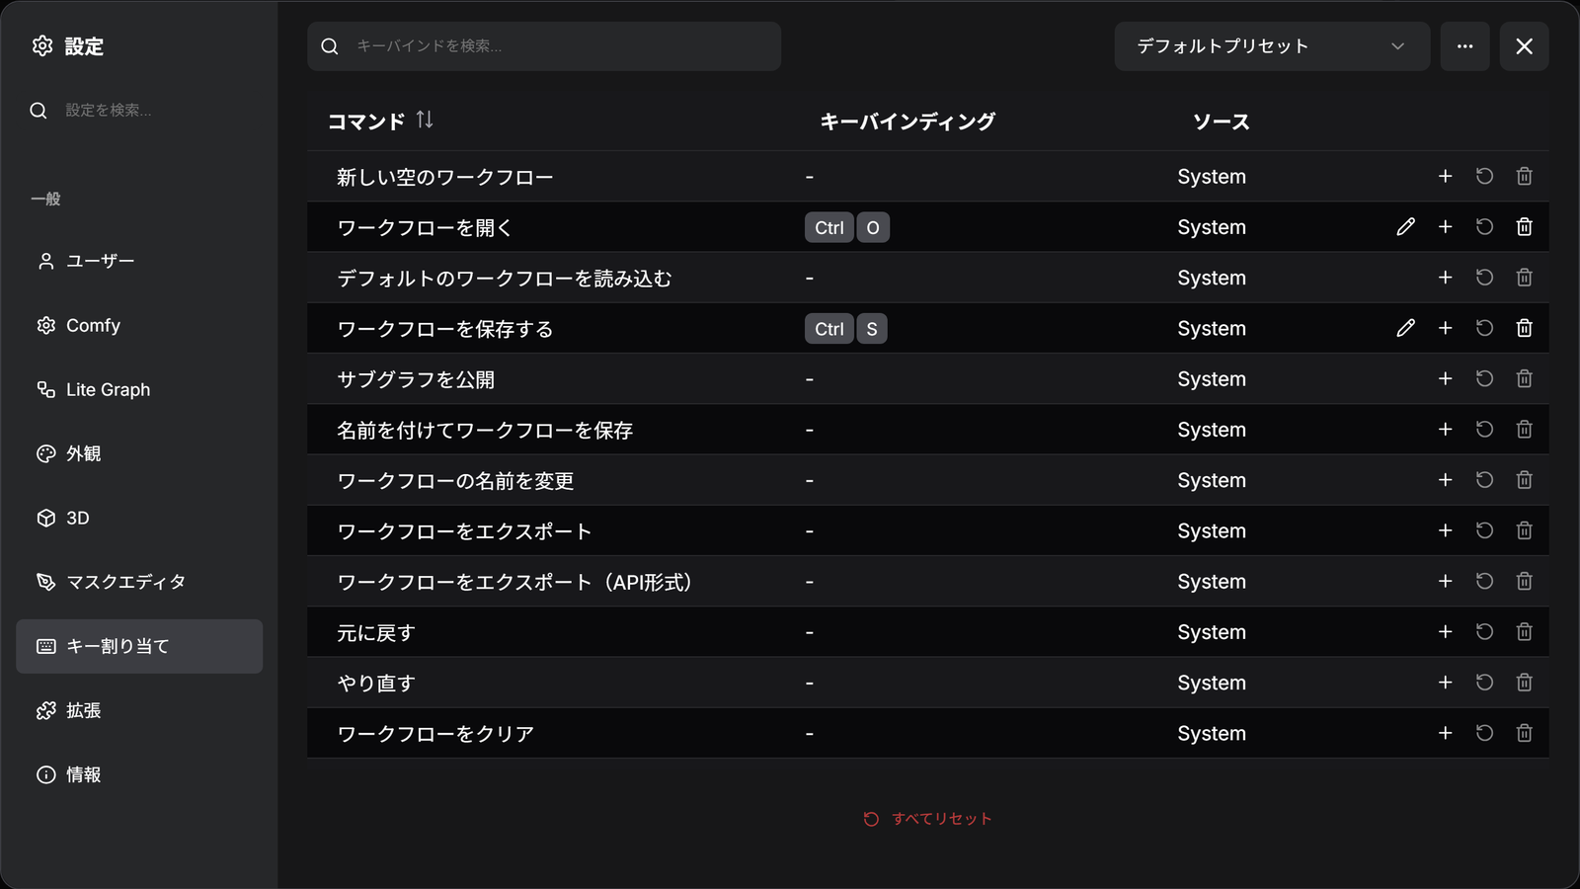Viewport: 1580px width, 889px height.
Task: Show the 情報 section
Action: 139,774
